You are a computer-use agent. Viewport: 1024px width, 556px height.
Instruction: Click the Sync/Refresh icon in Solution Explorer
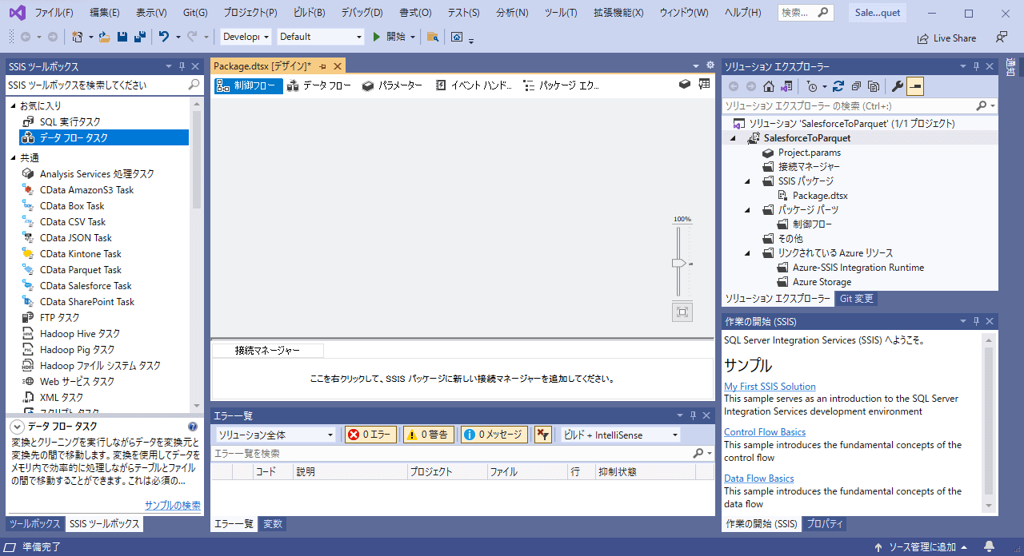[838, 86]
